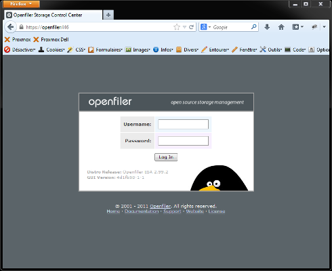This screenshot has height=271, width=332.
Task: Open the Google search engine selector dropdown
Action: (205, 27)
